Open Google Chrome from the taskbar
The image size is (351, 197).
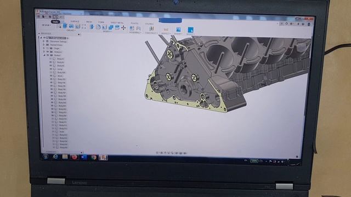(94, 158)
